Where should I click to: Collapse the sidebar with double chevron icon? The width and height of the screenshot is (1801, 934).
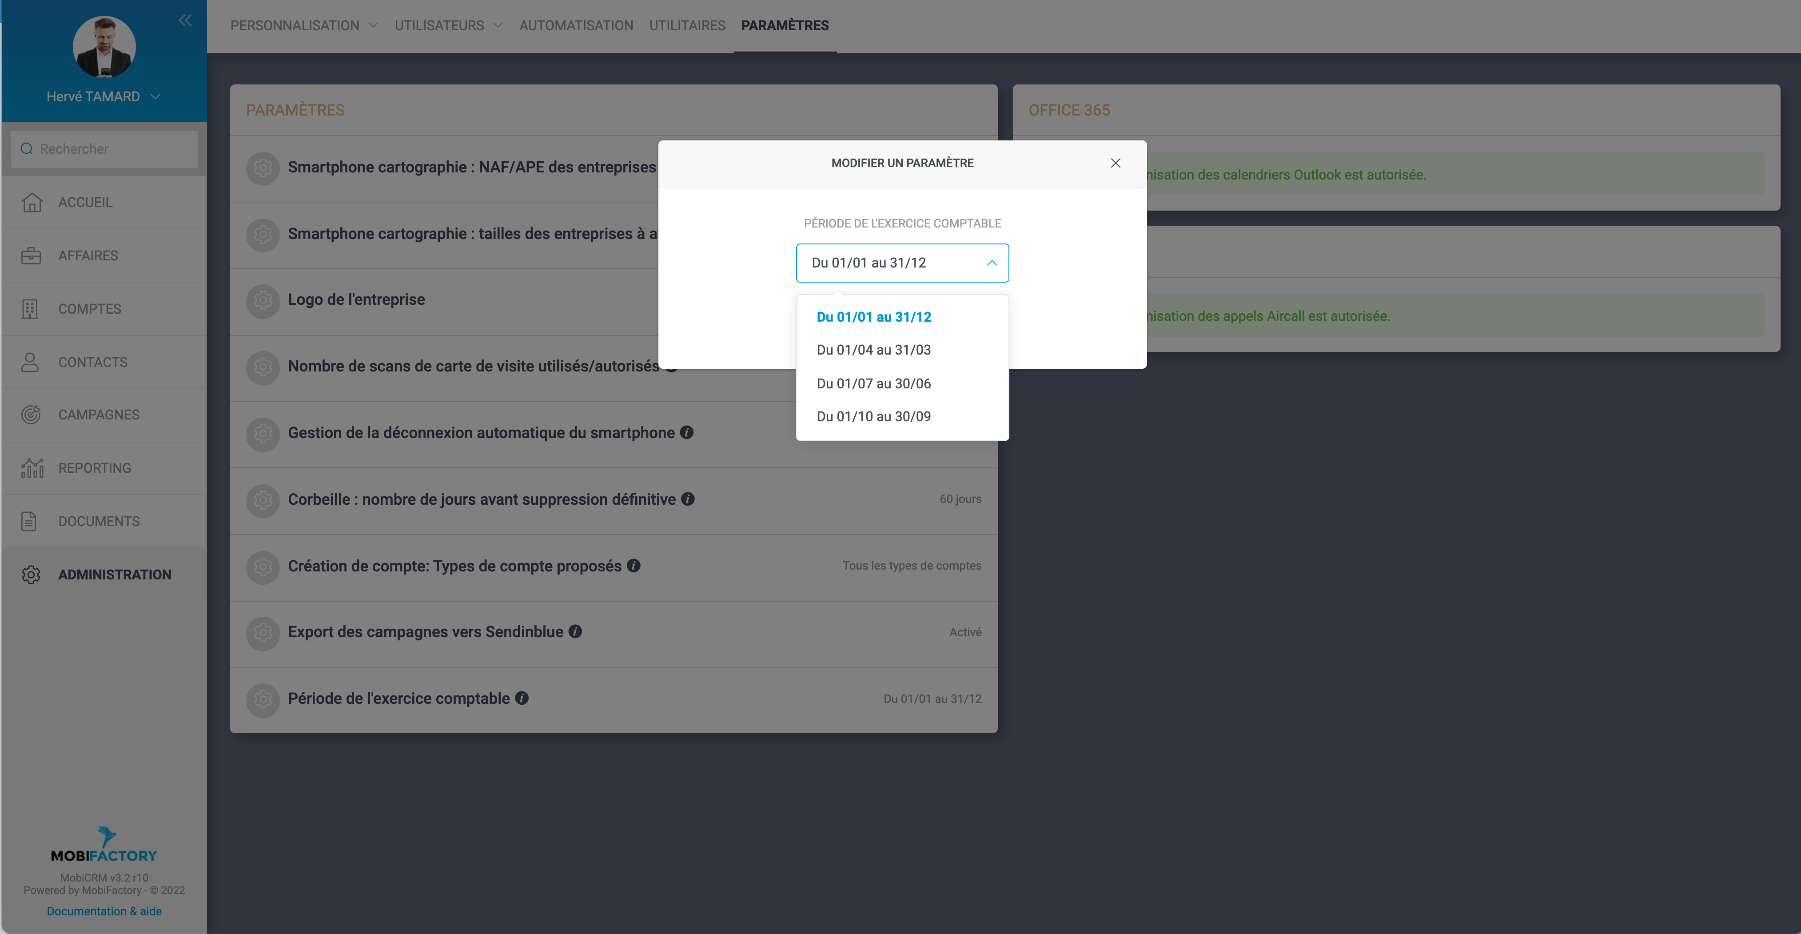click(x=184, y=20)
